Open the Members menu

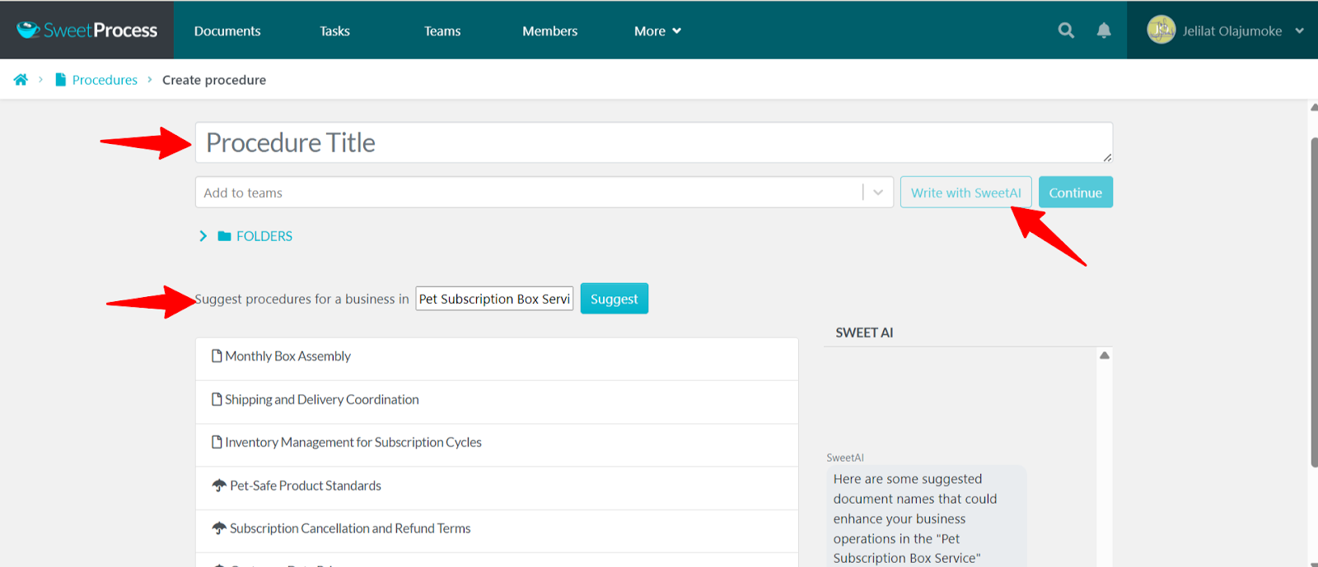(x=550, y=31)
